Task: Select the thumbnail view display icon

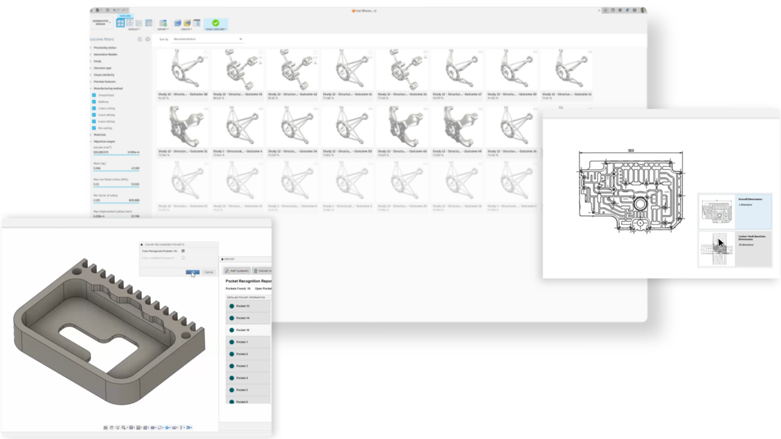Action: (x=120, y=23)
